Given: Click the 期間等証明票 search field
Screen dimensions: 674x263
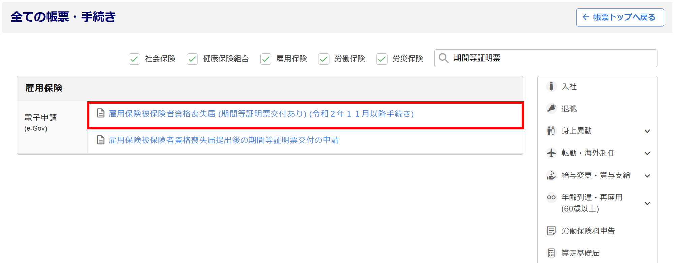Looking at the screenshot, I should pyautogui.click(x=546, y=58).
